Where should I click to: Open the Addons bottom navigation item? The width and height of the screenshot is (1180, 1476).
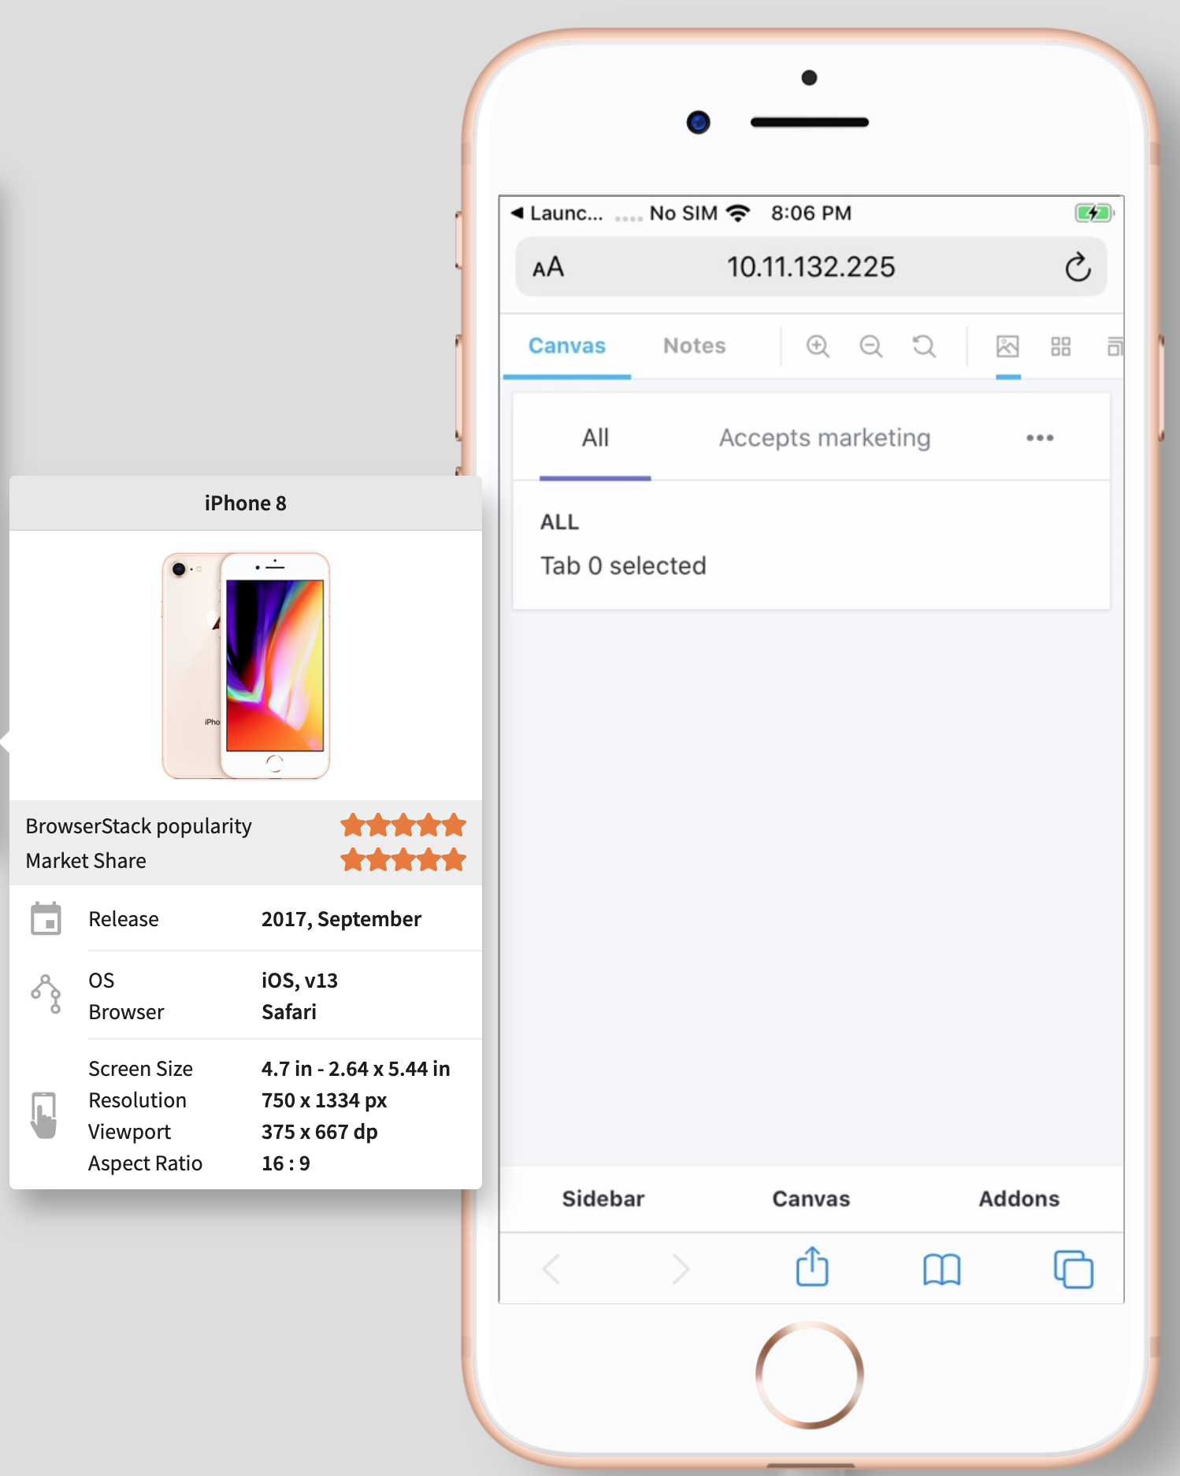click(x=1019, y=1199)
